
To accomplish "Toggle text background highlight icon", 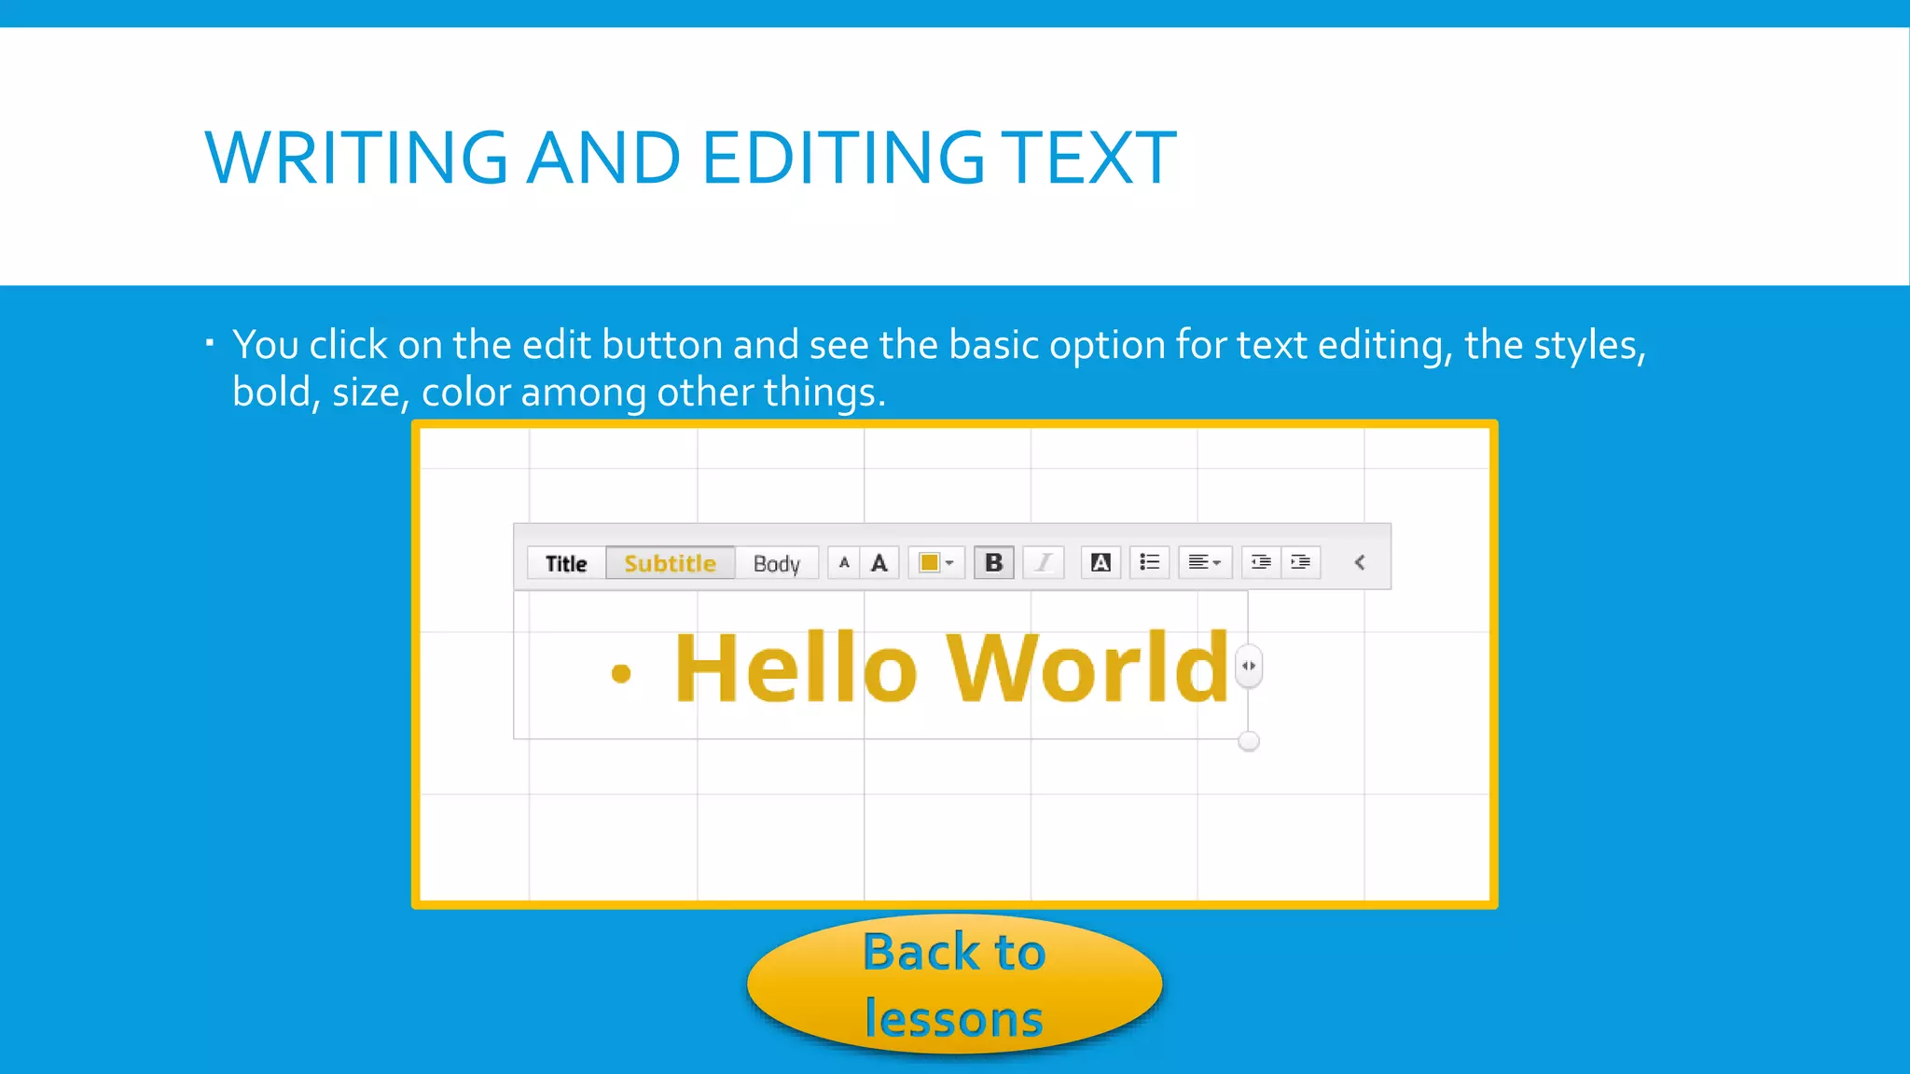I will (x=1100, y=563).
